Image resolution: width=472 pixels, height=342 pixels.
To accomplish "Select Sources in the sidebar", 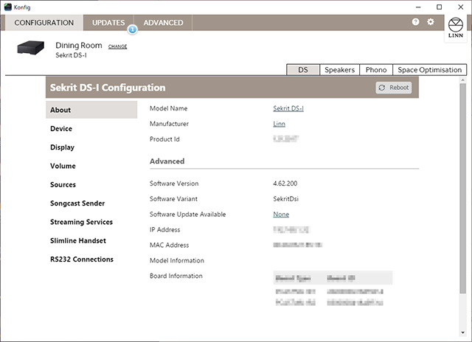I will tap(63, 185).
